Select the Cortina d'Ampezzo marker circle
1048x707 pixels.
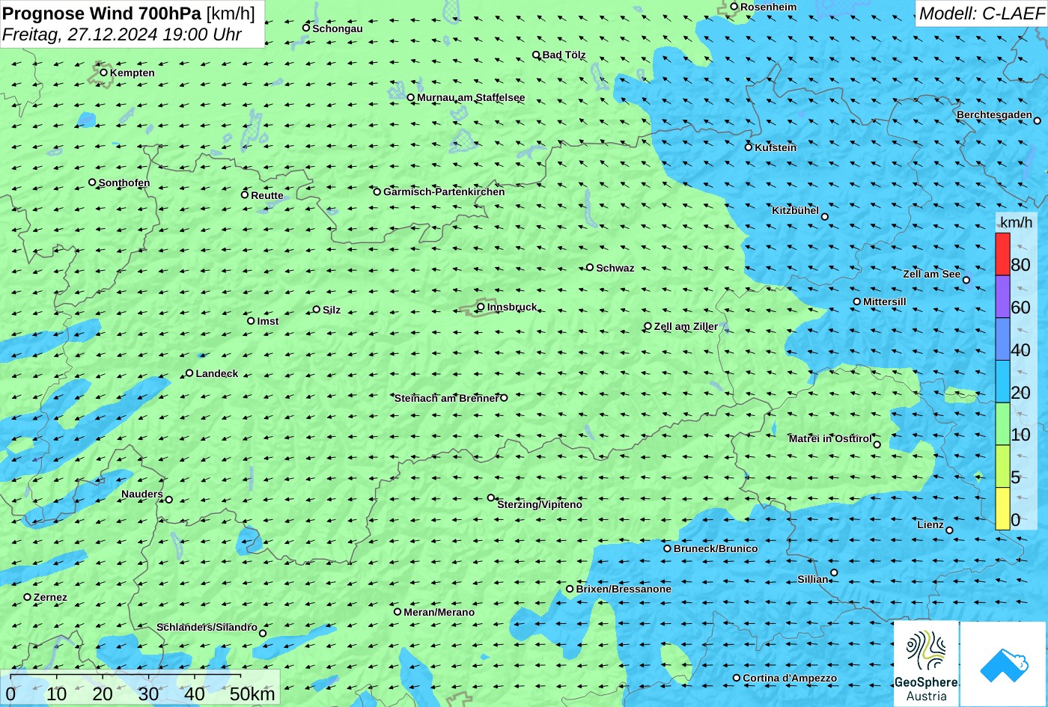coord(737,678)
